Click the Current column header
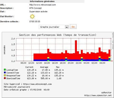The height and width of the screenshot is (98, 114). coord(29,67)
